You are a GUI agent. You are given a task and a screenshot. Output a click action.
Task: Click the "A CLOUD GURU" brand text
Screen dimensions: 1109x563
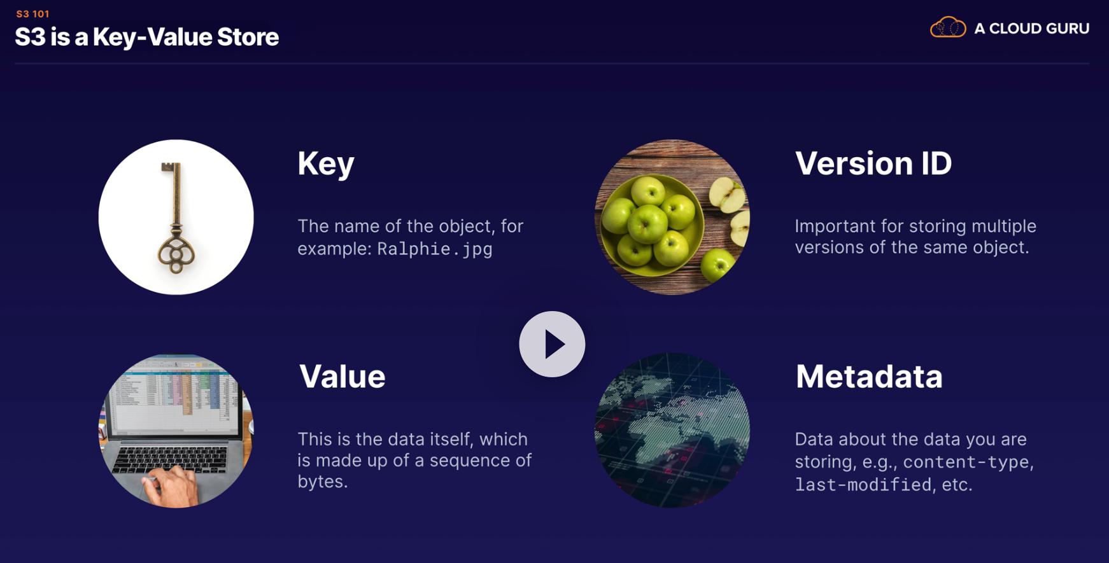pyautogui.click(x=1031, y=29)
